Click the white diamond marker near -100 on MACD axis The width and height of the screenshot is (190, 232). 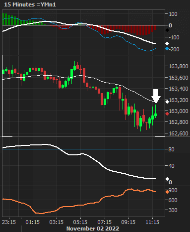(x=167, y=44)
